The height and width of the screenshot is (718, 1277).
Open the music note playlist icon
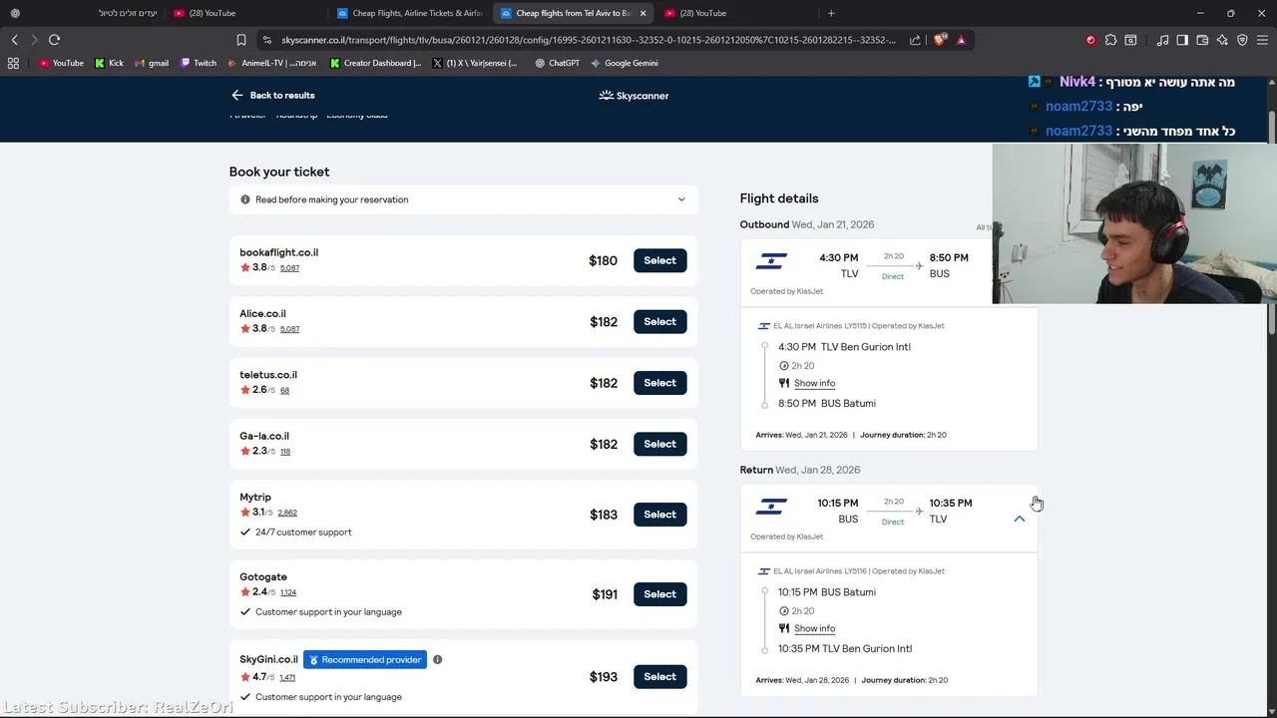[1162, 40]
